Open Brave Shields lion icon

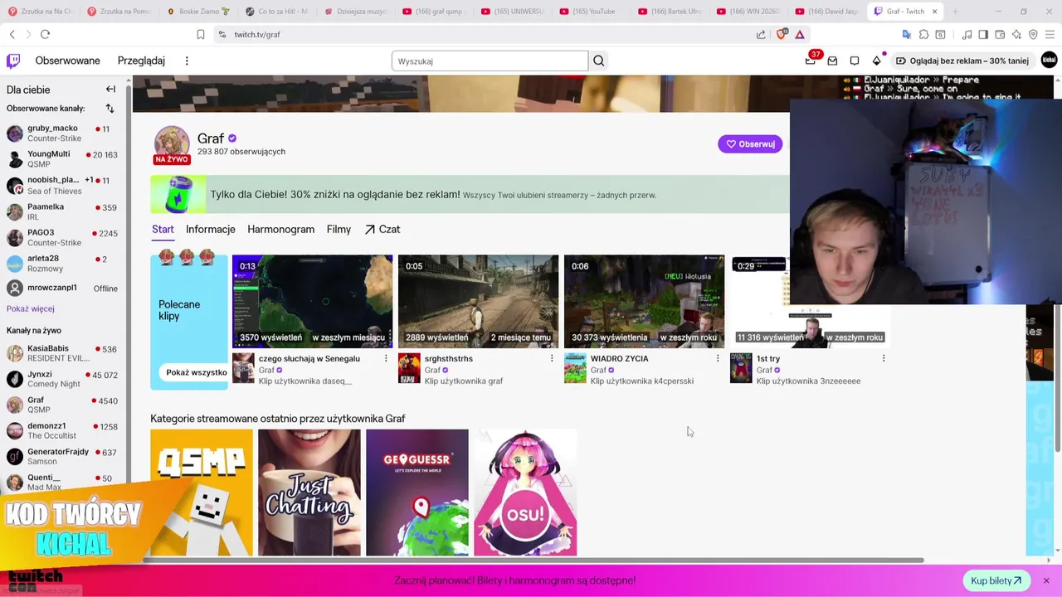781,34
